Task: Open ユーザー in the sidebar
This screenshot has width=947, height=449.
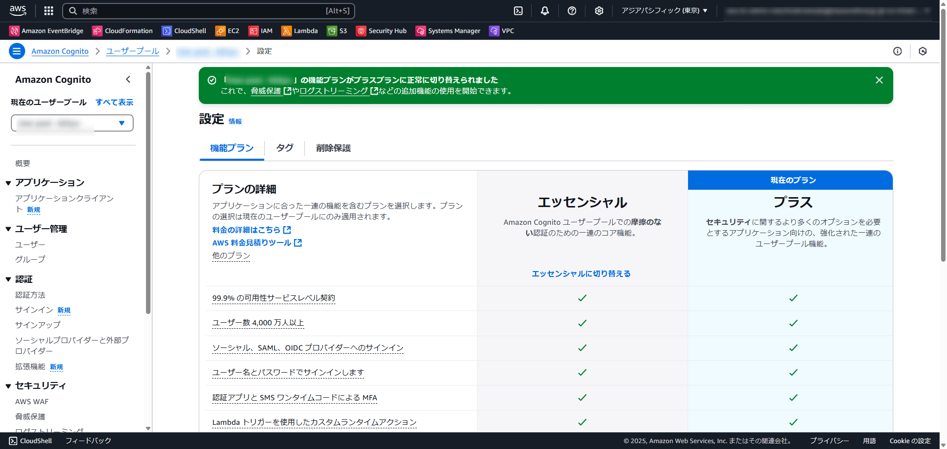Action: (30, 244)
